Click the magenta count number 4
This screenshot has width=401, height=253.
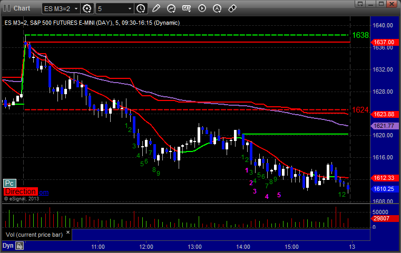267,196
